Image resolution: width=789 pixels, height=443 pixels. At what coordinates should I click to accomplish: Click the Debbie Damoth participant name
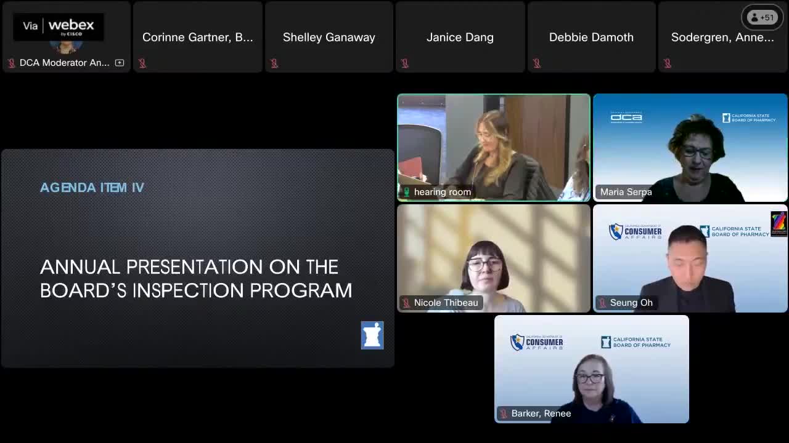[591, 37]
